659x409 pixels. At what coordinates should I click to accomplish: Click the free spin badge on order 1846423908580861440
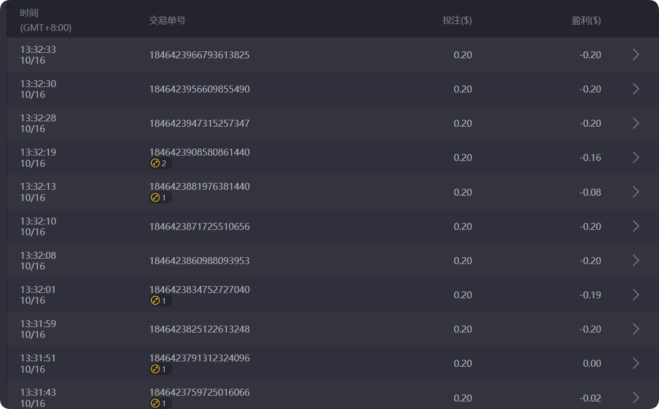(160, 164)
